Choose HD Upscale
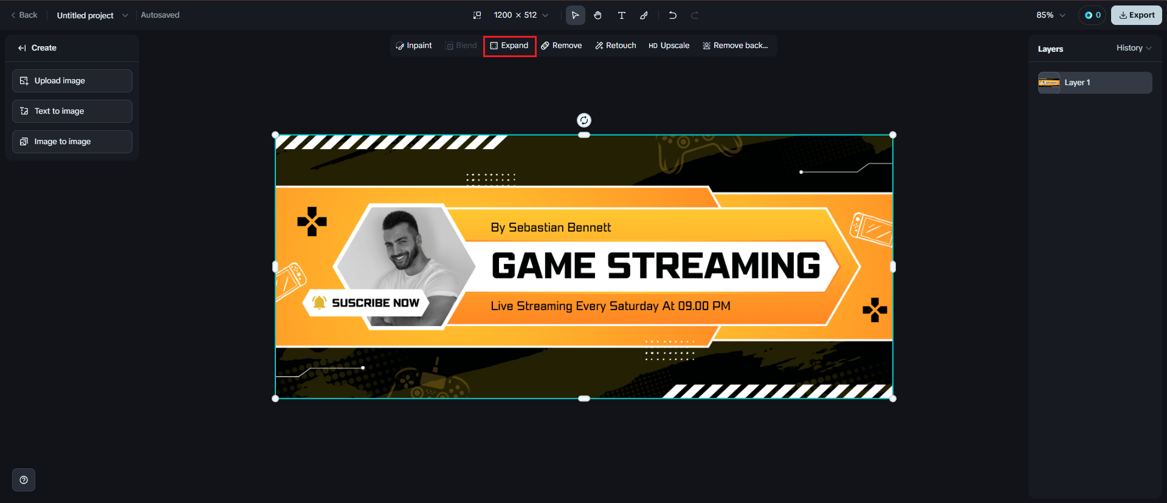Image resolution: width=1167 pixels, height=503 pixels. point(669,46)
